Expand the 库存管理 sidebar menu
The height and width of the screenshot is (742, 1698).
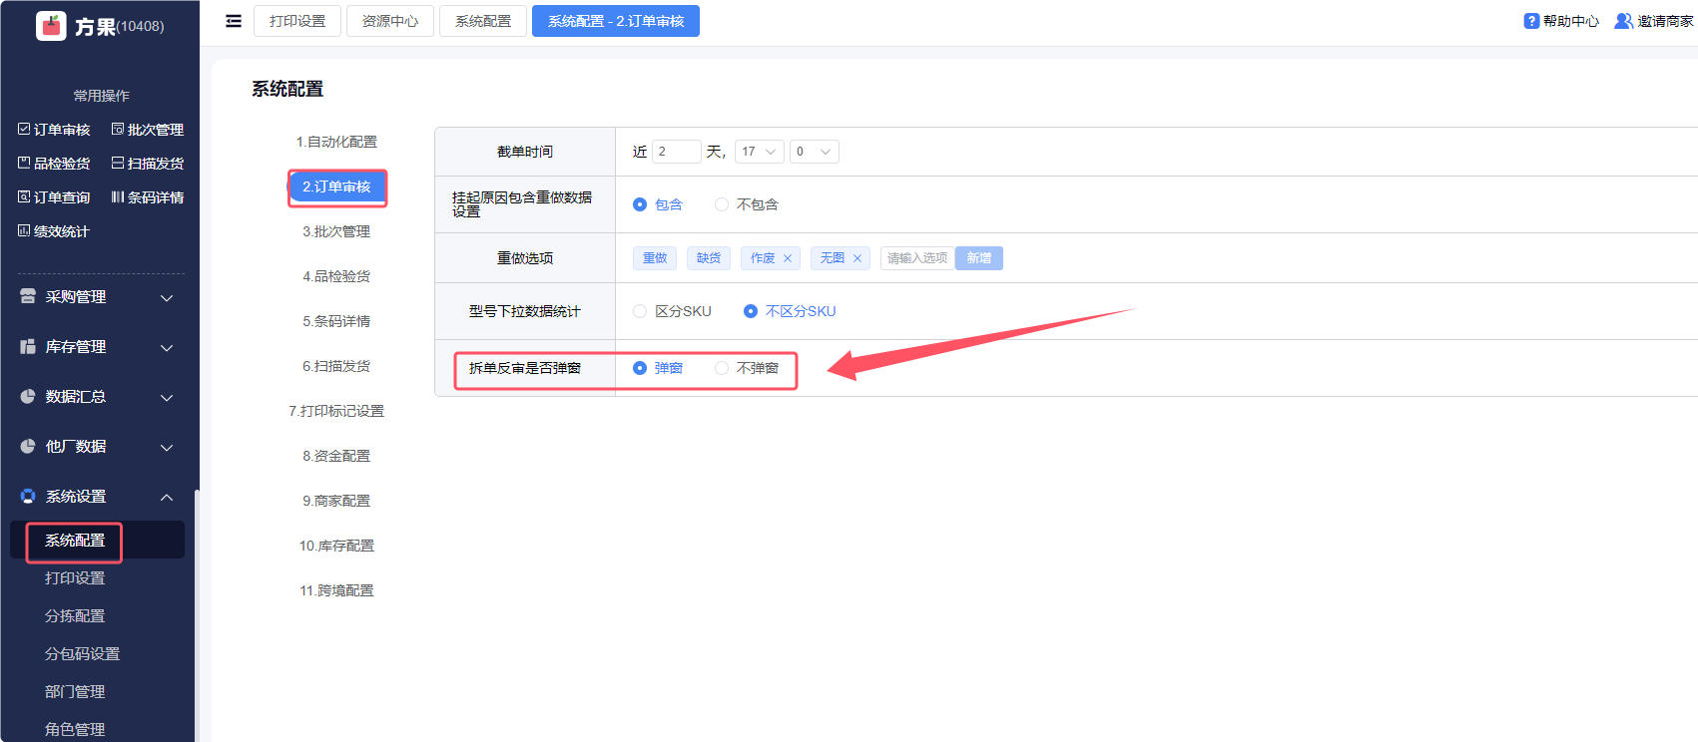97,347
